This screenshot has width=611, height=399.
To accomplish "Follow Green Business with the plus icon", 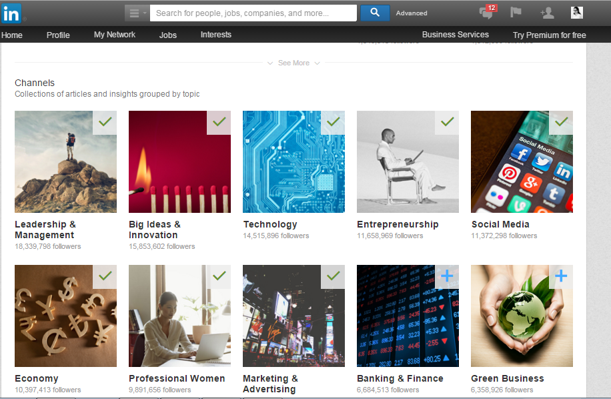I will [x=561, y=277].
